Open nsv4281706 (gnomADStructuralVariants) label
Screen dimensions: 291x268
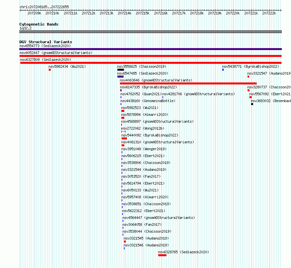(198, 94)
